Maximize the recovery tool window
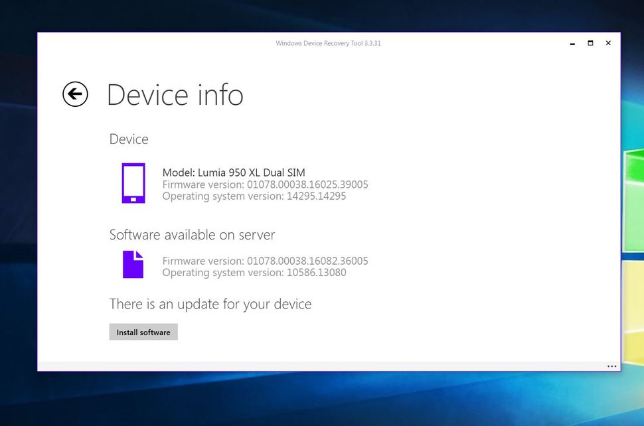The image size is (644, 426). click(590, 43)
